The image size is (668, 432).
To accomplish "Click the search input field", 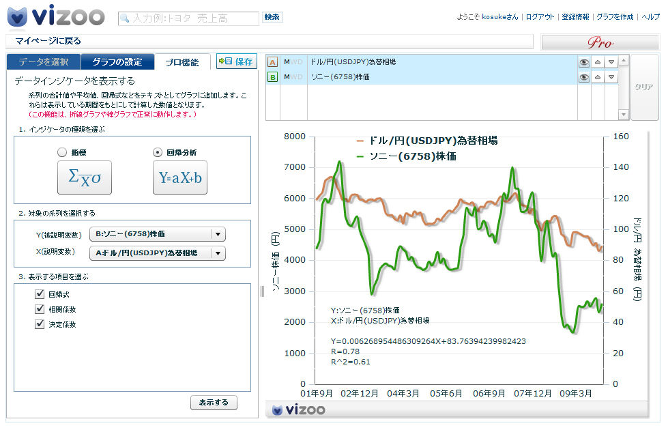I will tap(189, 18).
